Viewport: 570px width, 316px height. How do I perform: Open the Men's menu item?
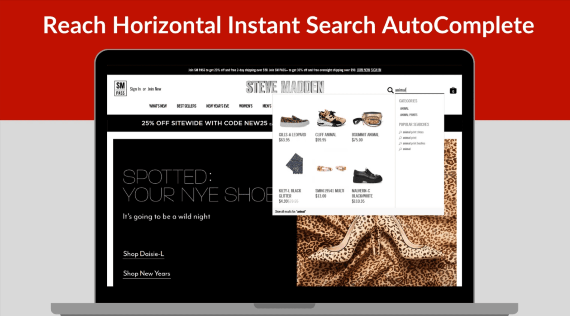click(x=267, y=106)
